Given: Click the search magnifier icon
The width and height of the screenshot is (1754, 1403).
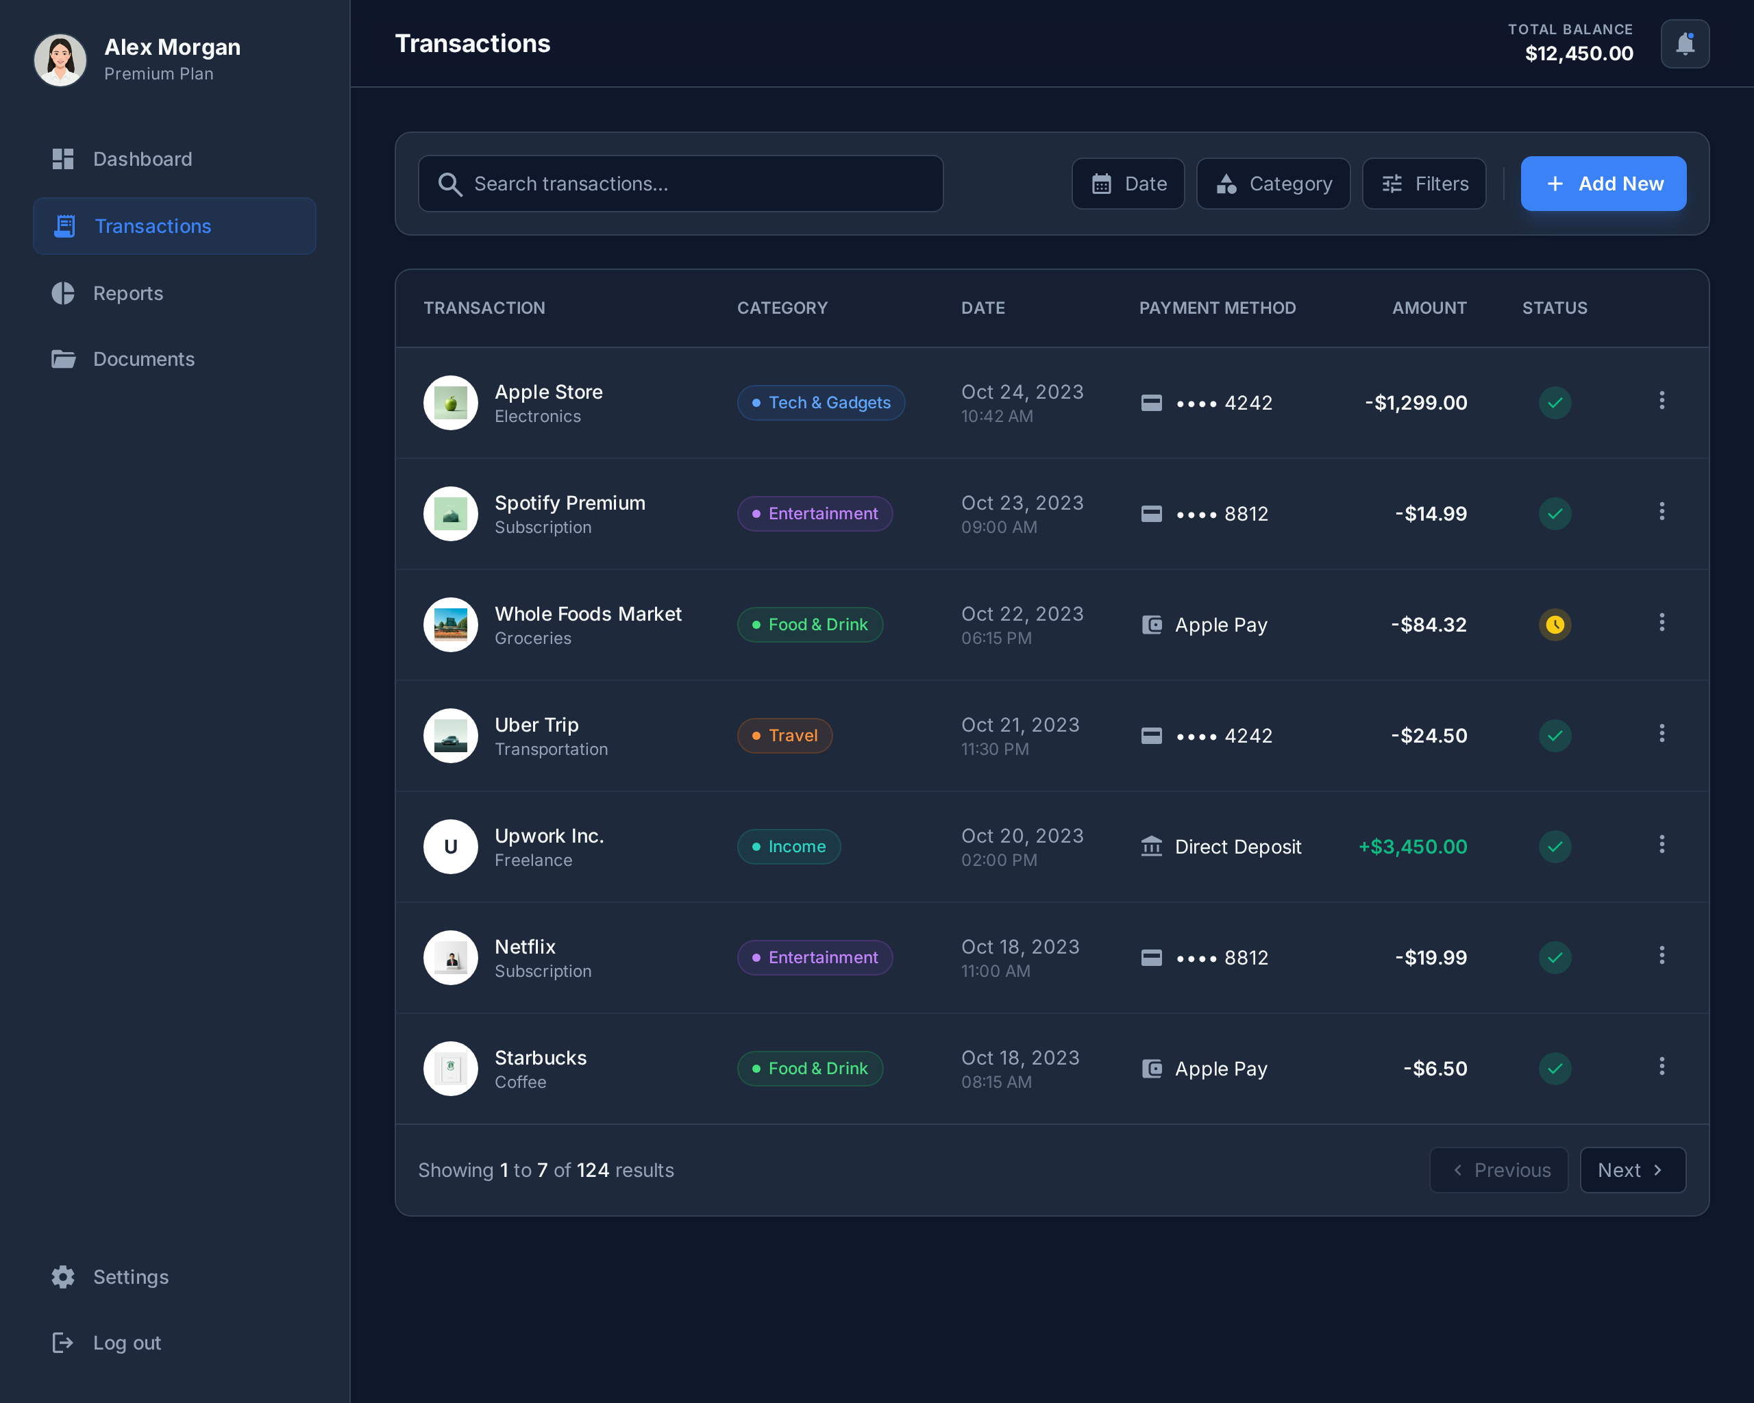Looking at the screenshot, I should pyautogui.click(x=449, y=185).
